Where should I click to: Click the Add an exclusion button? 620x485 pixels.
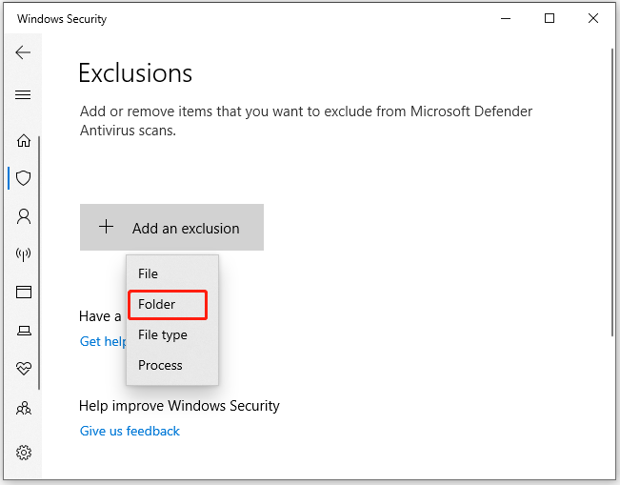pyautogui.click(x=171, y=227)
